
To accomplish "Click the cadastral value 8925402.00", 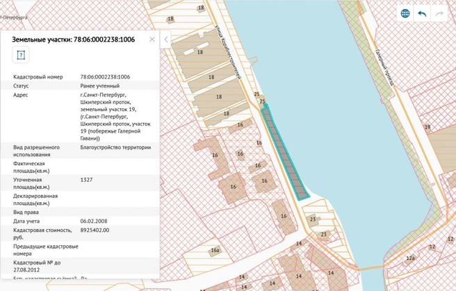I will pyautogui.click(x=95, y=230).
